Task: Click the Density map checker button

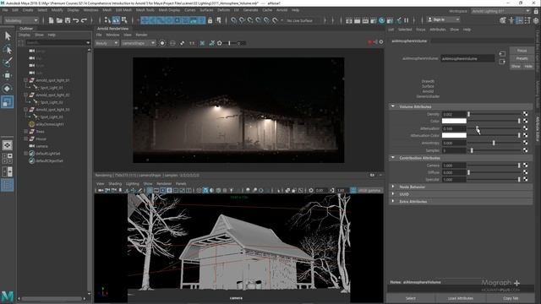Action: pyautogui.click(x=525, y=114)
